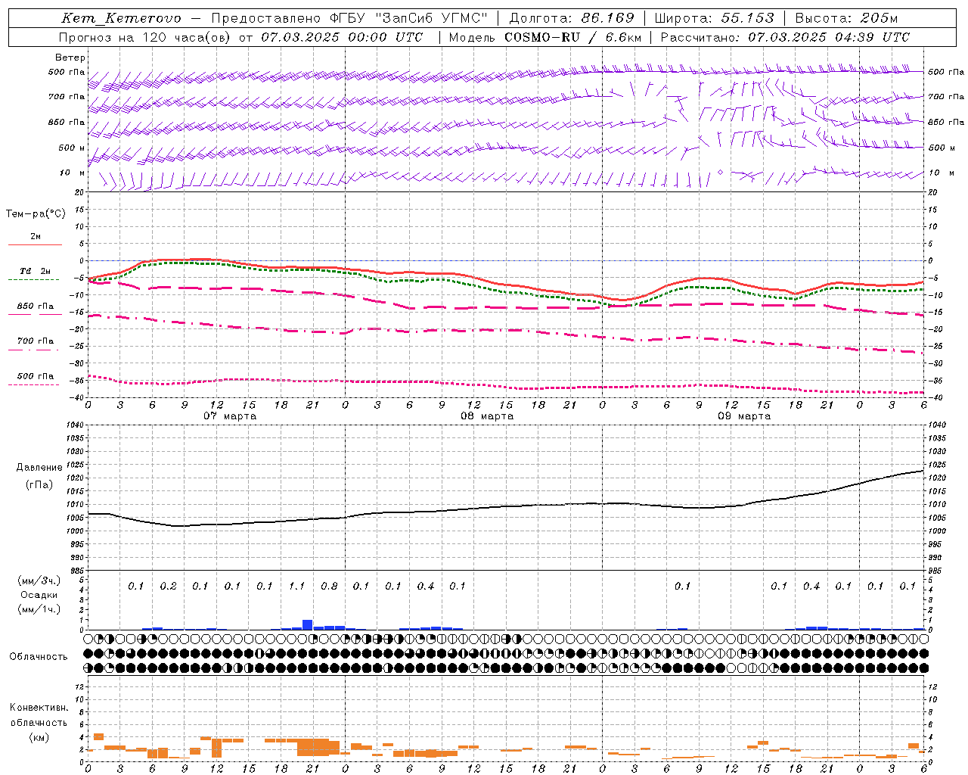Click the latitude value 55.153
Viewport: 968px width, 775px height.
748,18
